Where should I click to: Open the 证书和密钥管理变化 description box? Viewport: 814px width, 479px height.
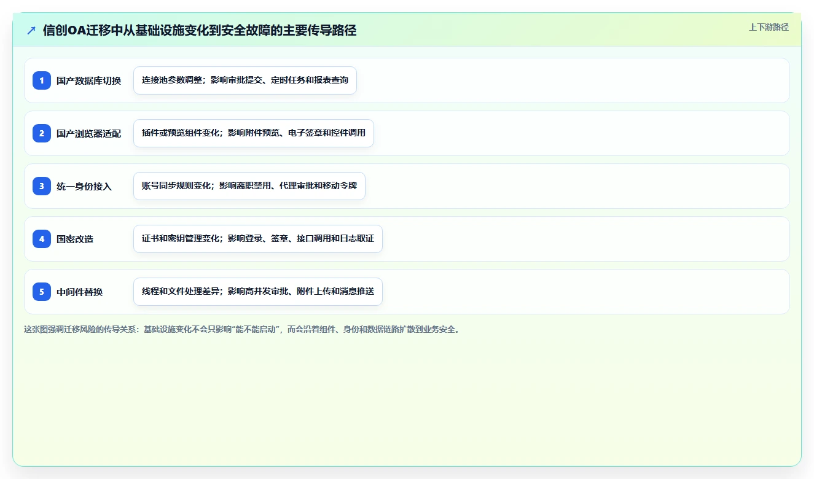point(258,239)
